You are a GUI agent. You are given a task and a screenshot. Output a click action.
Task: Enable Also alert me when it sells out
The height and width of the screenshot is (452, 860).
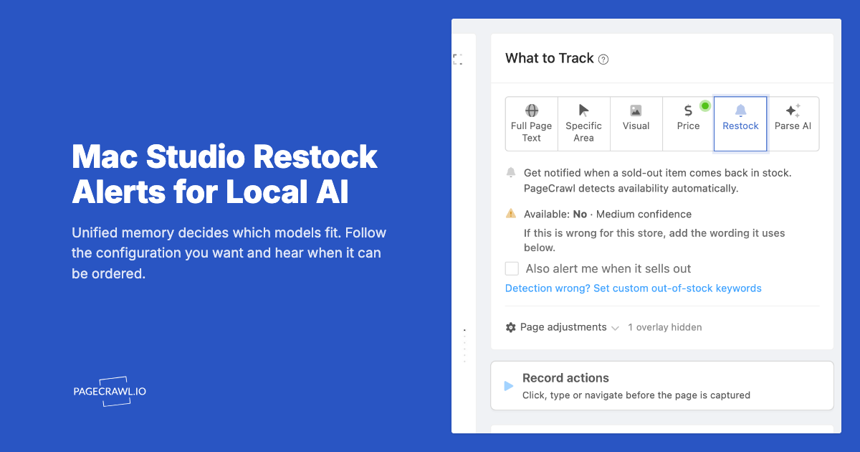pyautogui.click(x=512, y=268)
